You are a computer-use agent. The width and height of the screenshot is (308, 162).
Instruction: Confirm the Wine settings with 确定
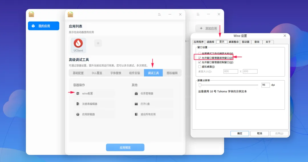(240, 133)
